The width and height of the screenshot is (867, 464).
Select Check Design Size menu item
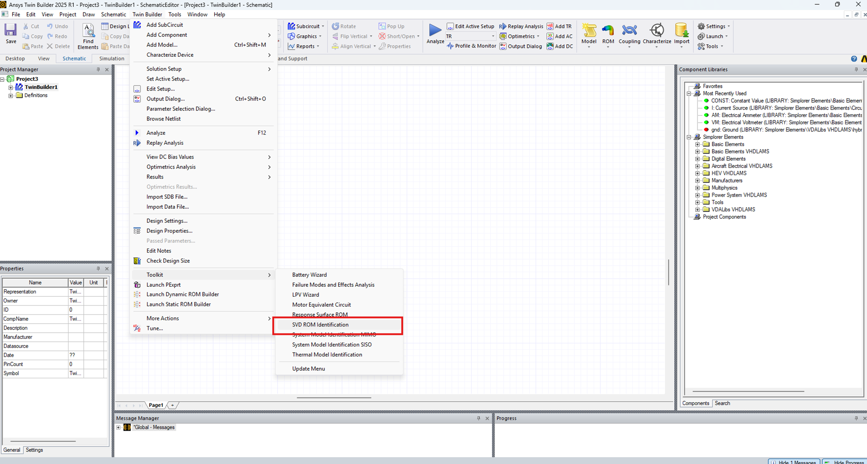tap(203, 261)
